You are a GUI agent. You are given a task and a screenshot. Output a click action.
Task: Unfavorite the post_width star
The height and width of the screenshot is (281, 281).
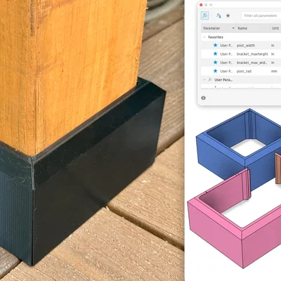215,45
